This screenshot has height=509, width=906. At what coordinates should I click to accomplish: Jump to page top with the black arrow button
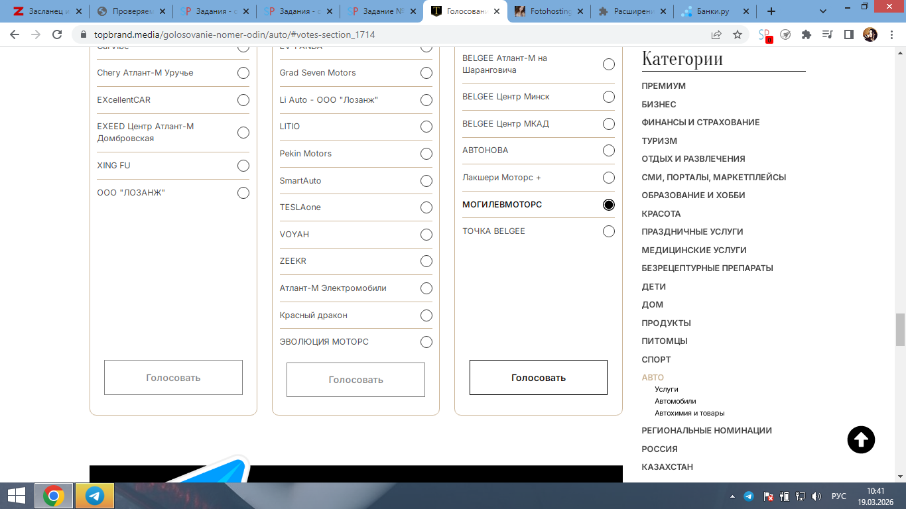tap(861, 439)
